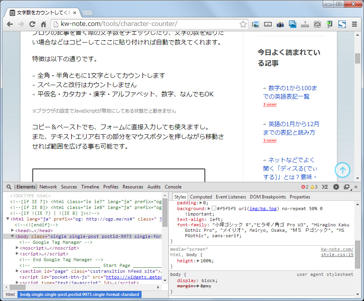The height and width of the screenshot is (301, 364).
Task: Click the address bar URL field
Action: [147, 24]
